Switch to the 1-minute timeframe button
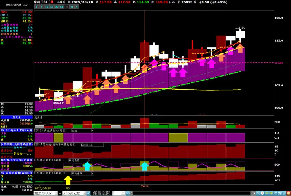Image resolution: width=291 pixels, height=196 pixels. click(37, 7)
